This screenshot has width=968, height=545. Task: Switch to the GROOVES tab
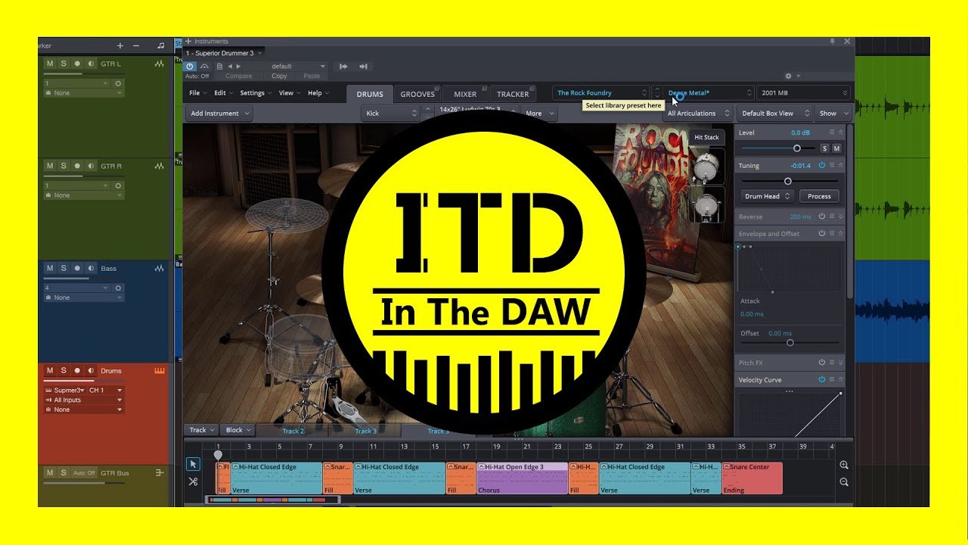pyautogui.click(x=417, y=94)
